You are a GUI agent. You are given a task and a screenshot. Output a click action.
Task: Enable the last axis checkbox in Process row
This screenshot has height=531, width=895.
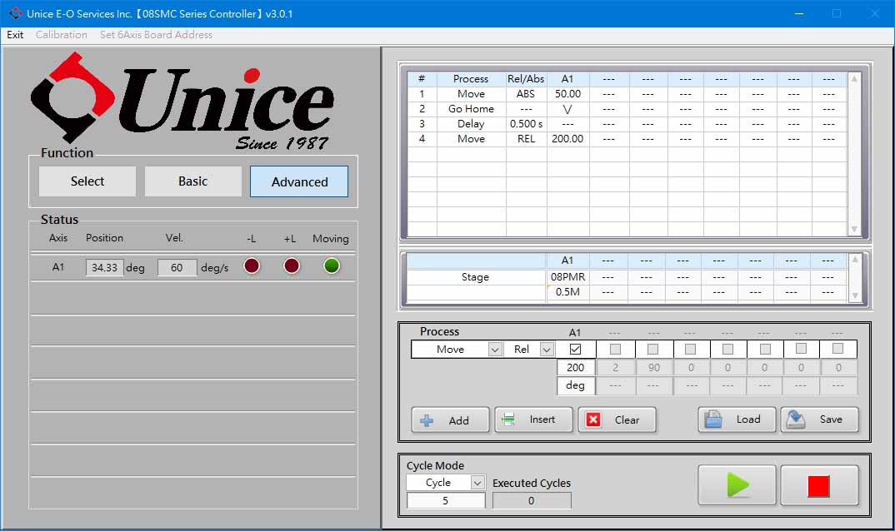pos(838,349)
